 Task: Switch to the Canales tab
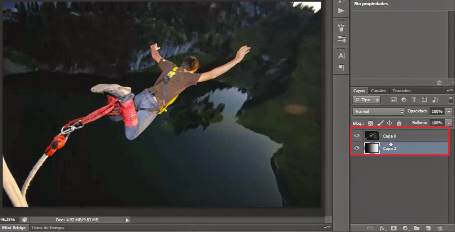[x=378, y=91]
